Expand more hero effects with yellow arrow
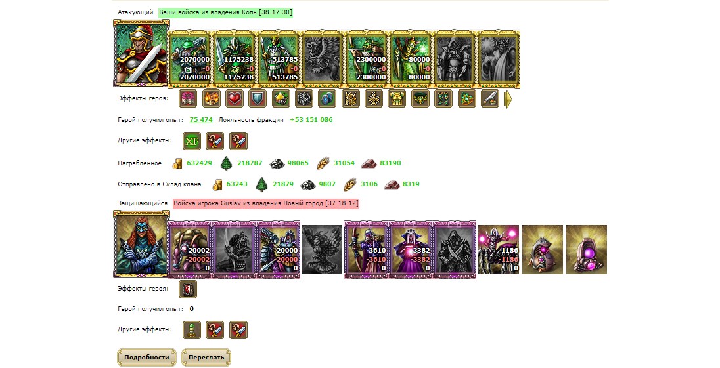 click(x=508, y=99)
